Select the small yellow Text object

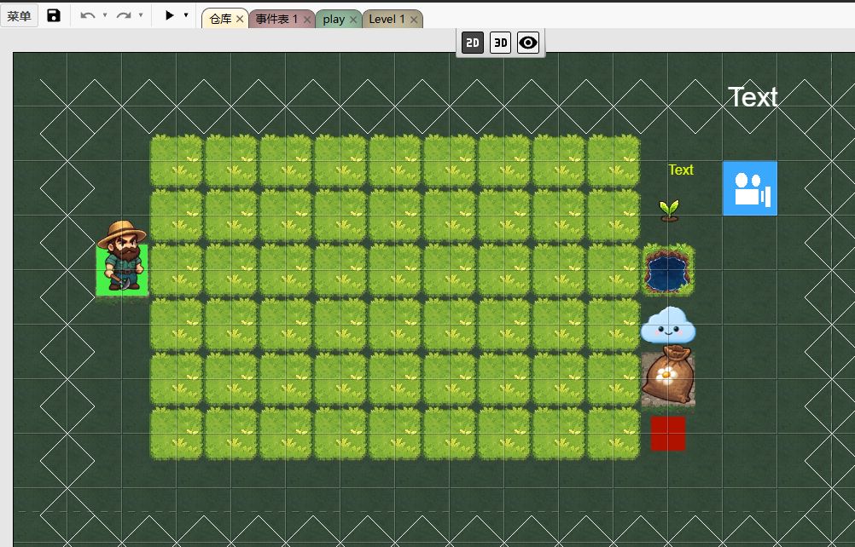681,170
